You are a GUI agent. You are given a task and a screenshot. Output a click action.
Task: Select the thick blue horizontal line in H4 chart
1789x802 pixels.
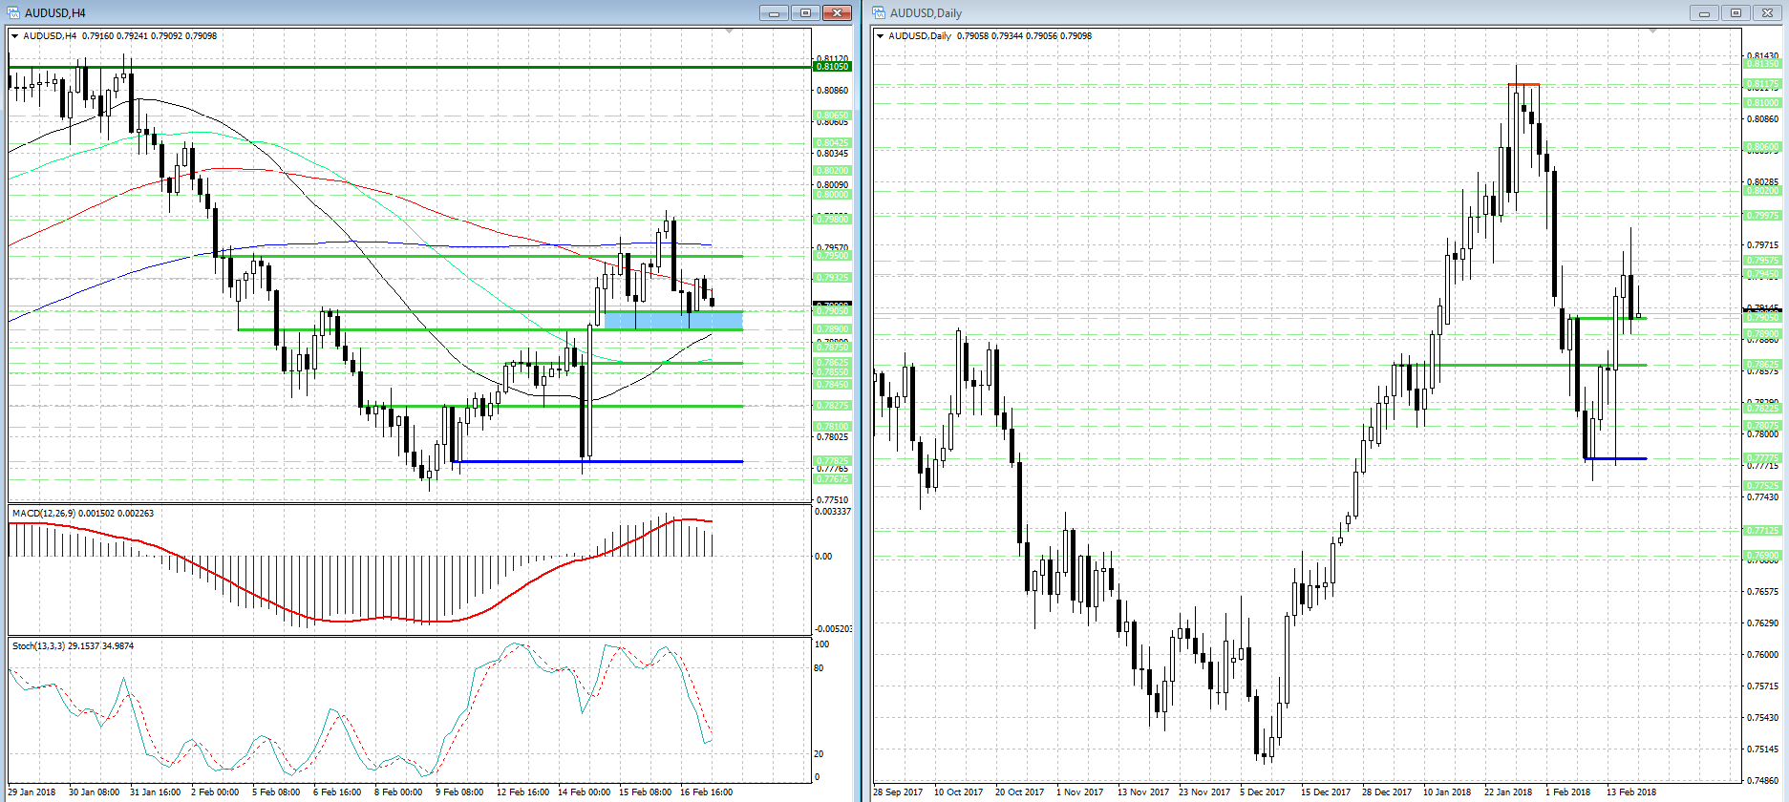click(x=600, y=461)
